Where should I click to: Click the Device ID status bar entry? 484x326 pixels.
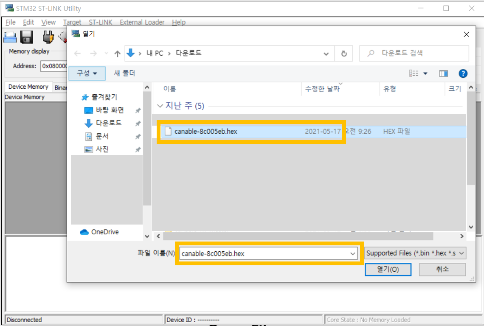tap(244, 320)
